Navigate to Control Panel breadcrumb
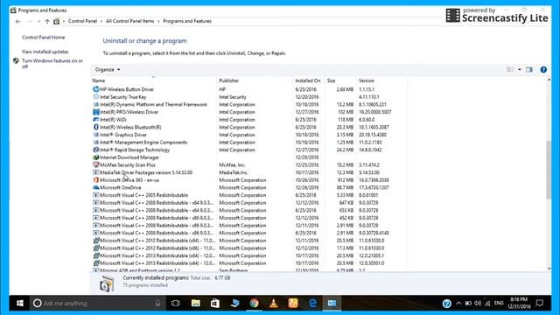This screenshot has height=315, width=560. [82, 21]
